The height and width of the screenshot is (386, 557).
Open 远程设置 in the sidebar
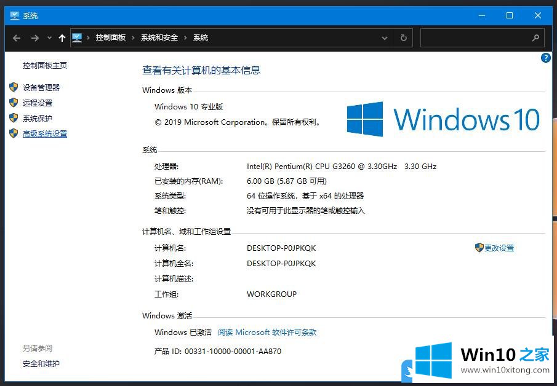tap(38, 103)
